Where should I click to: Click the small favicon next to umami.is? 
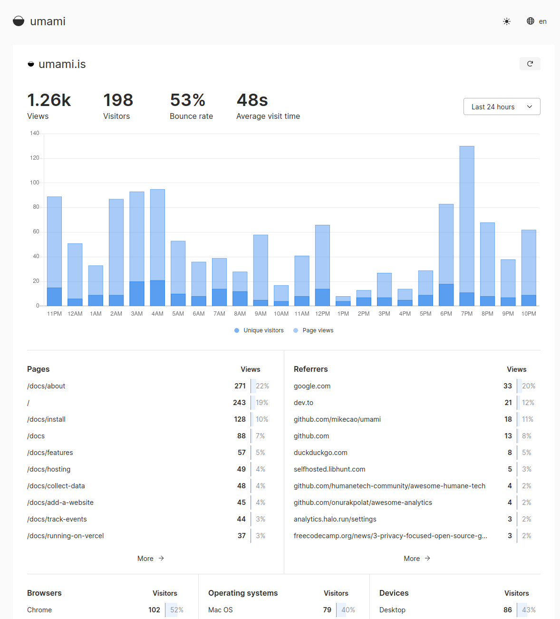(x=31, y=64)
